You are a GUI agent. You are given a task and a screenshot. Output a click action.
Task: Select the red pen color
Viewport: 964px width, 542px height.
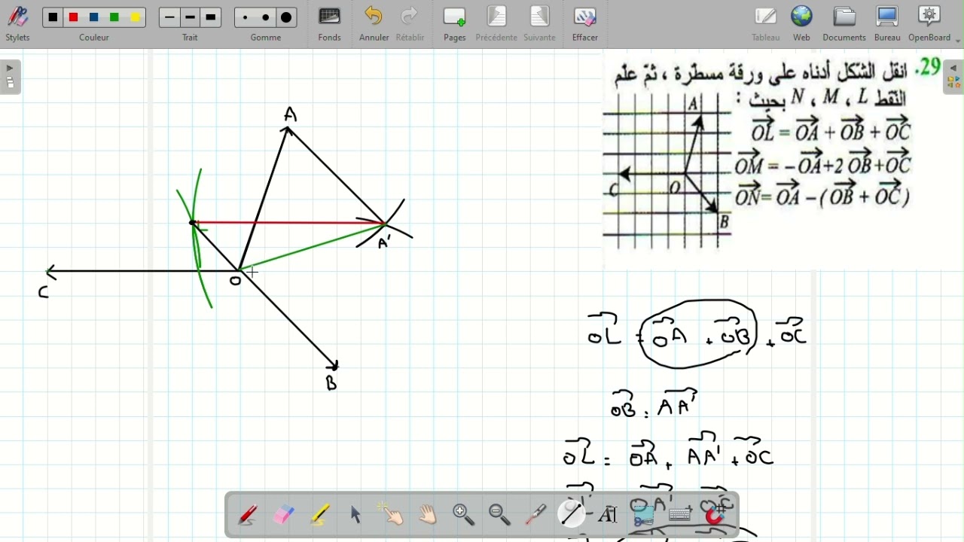coord(74,17)
